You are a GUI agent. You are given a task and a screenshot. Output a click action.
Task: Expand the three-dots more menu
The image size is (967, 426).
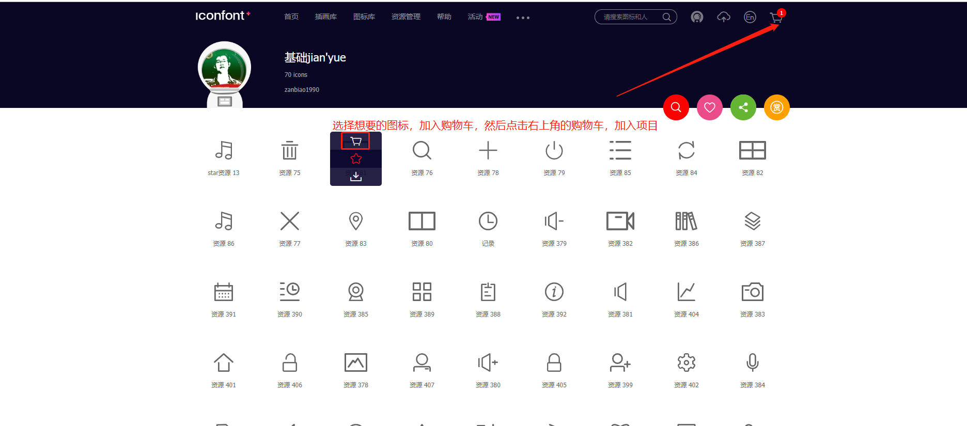click(523, 18)
